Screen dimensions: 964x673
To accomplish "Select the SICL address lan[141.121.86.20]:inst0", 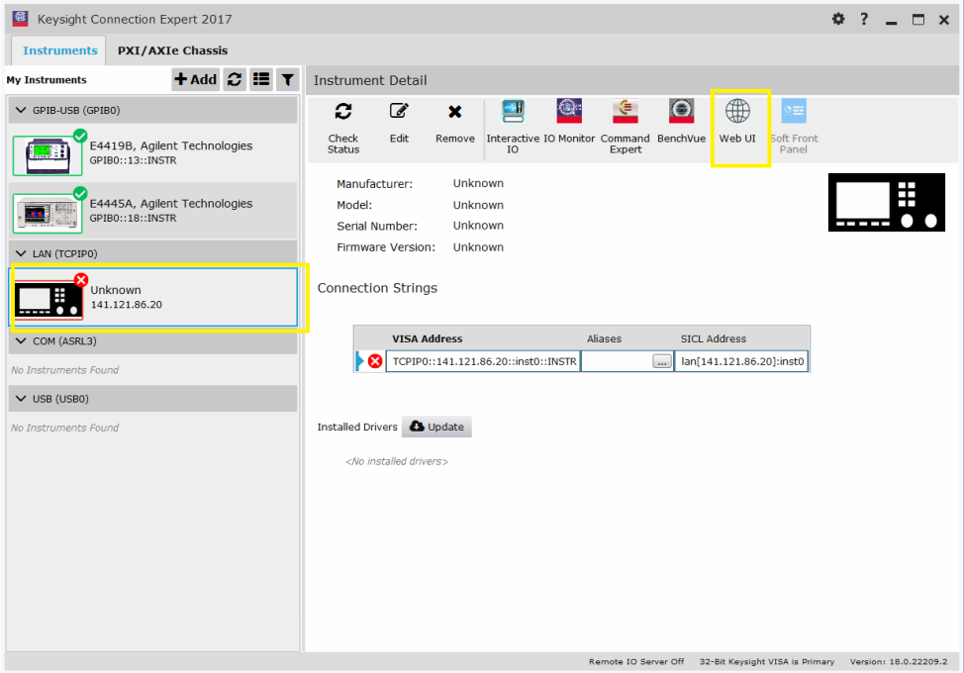I will pos(742,361).
